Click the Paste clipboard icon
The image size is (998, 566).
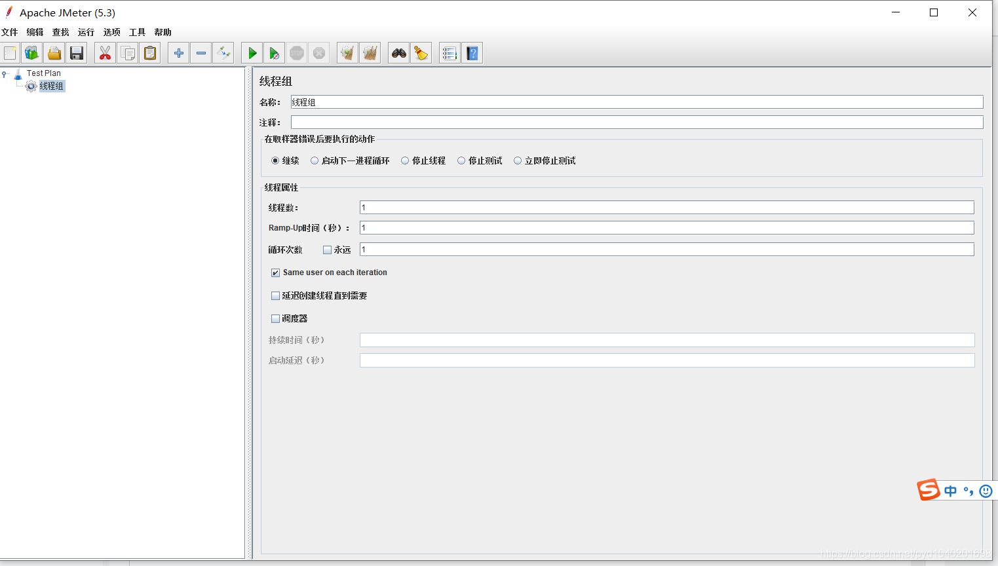150,53
